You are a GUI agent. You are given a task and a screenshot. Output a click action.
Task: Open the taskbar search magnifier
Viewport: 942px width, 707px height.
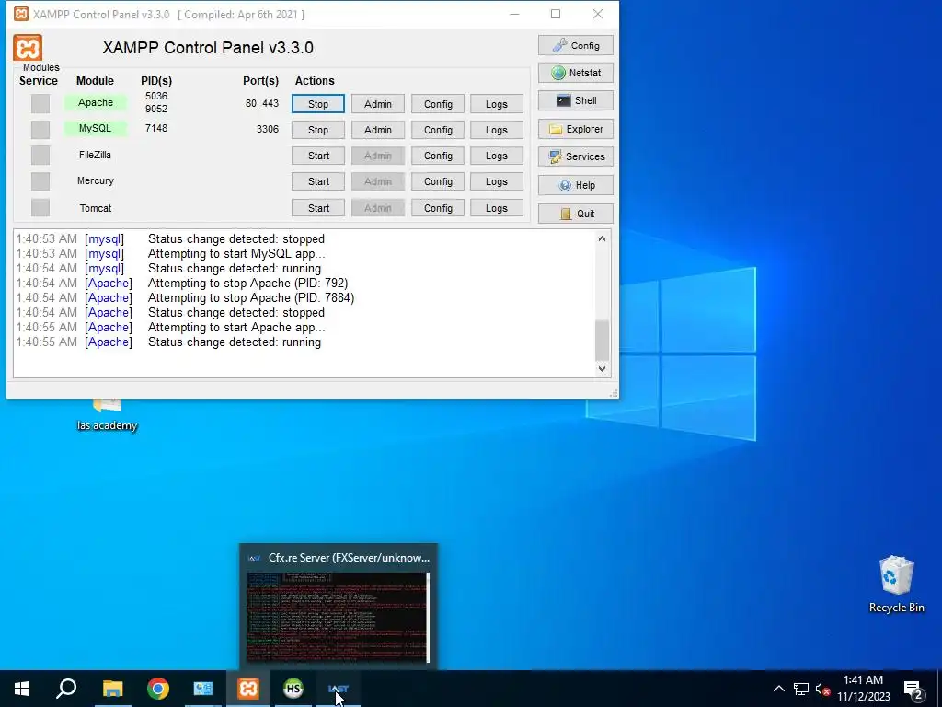[66, 689]
